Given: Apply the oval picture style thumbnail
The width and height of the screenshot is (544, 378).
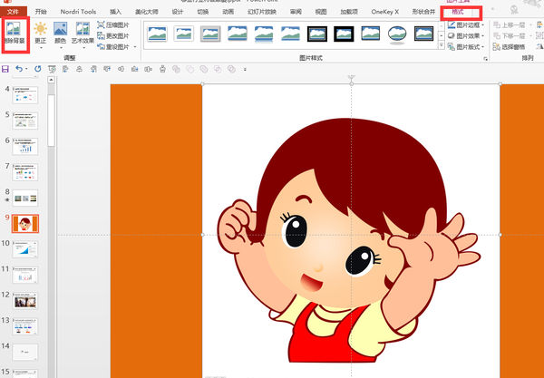Looking at the screenshot, I should (397, 34).
